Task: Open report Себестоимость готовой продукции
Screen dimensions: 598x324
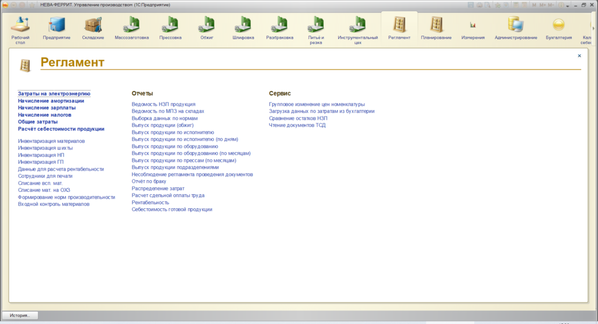Action: 172,209
